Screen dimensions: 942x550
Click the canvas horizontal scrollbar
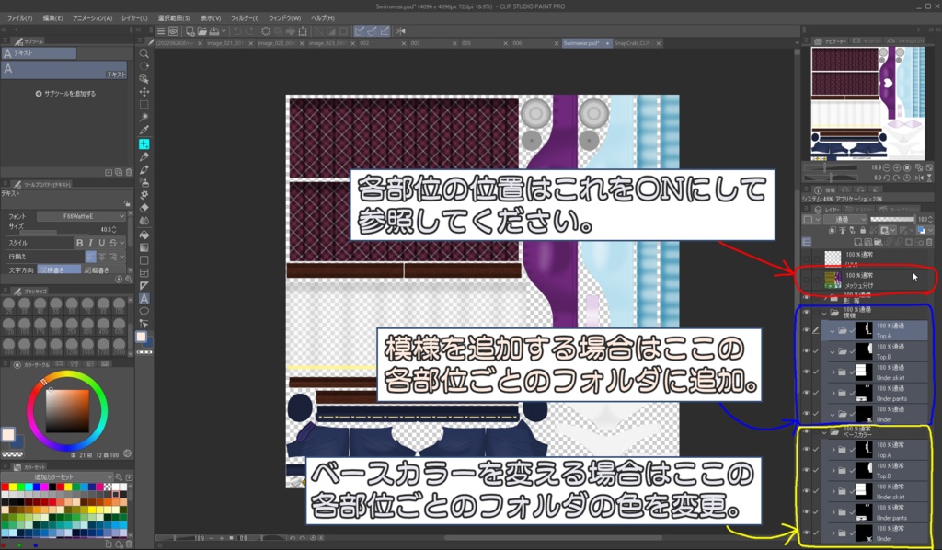(553, 538)
